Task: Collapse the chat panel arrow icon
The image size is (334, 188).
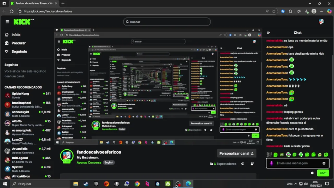Action: [x=268, y=33]
